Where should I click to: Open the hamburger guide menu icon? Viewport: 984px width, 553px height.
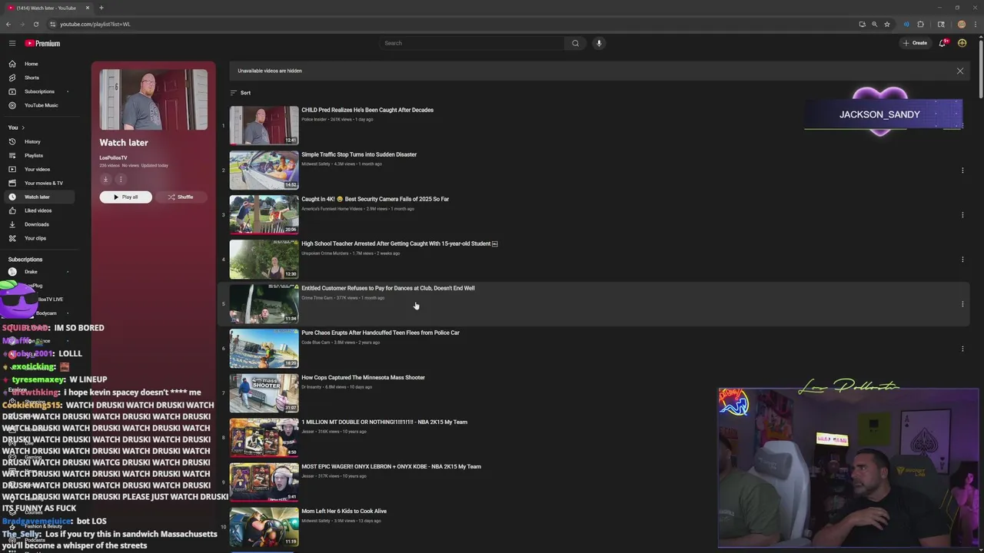pyautogui.click(x=12, y=43)
